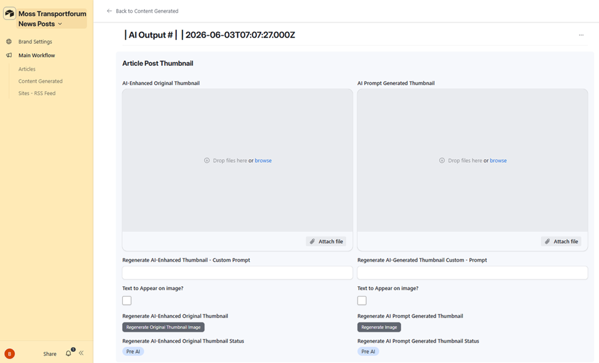Focus the Regenerate AI-Enhanced Thumbnail Custom Prompt field
The height and width of the screenshot is (363, 599).
[237, 273]
